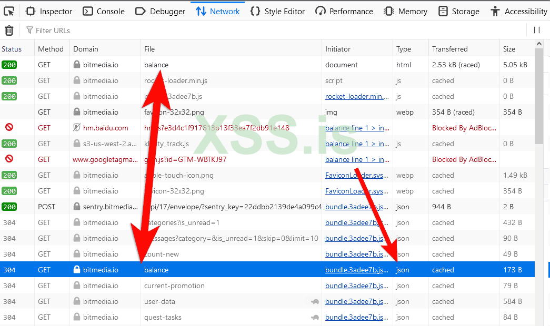Open the Storage tab
Viewport: 550px width, 326px height.
click(459, 11)
